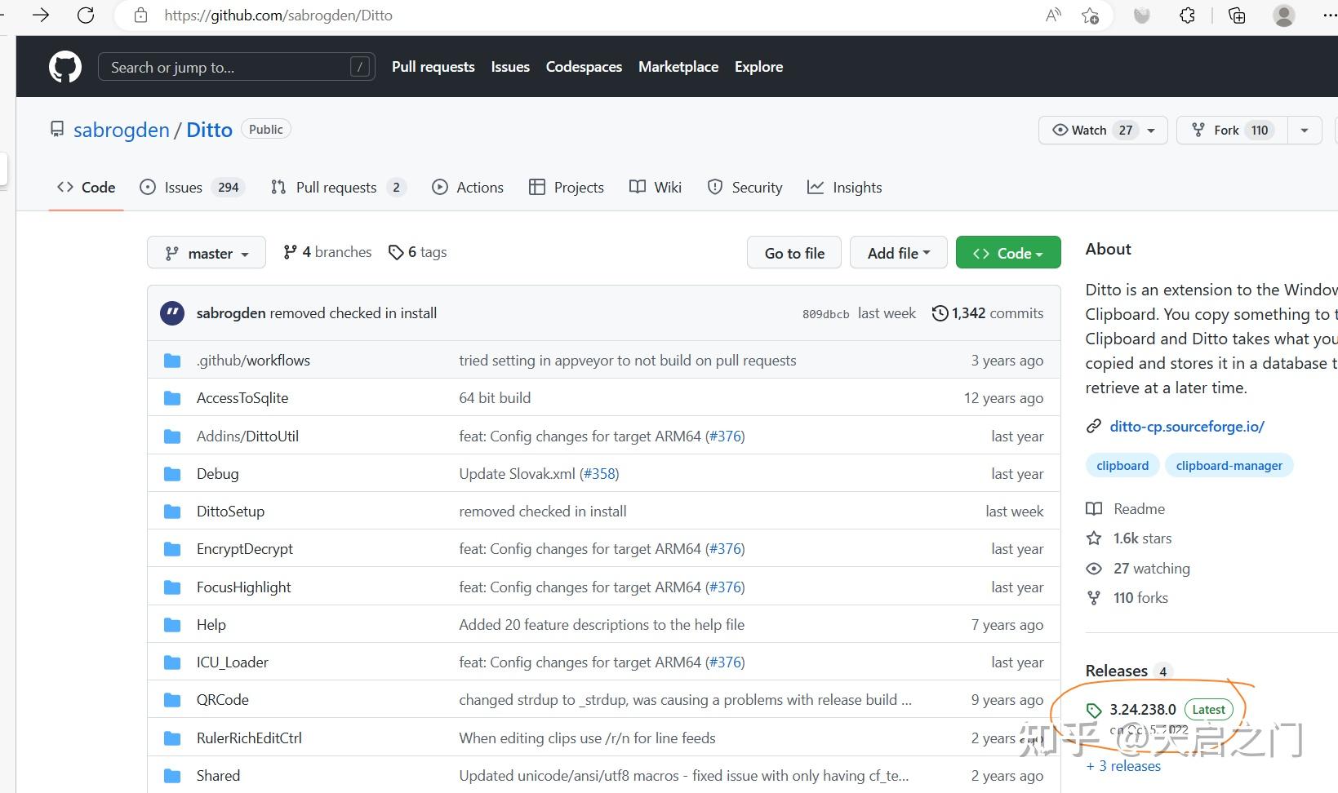Viewport: 1338px width, 793px height.
Task: Click sabrogden's commit author avatar
Action: pos(172,313)
